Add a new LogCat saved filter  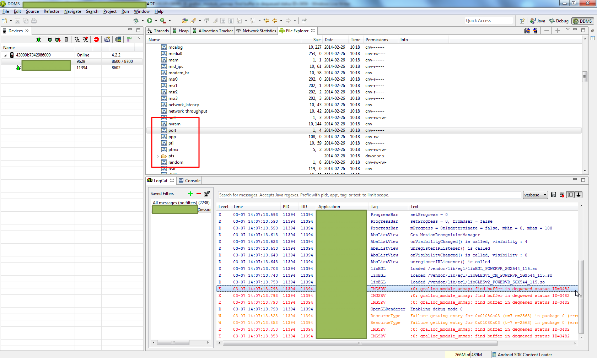click(190, 194)
